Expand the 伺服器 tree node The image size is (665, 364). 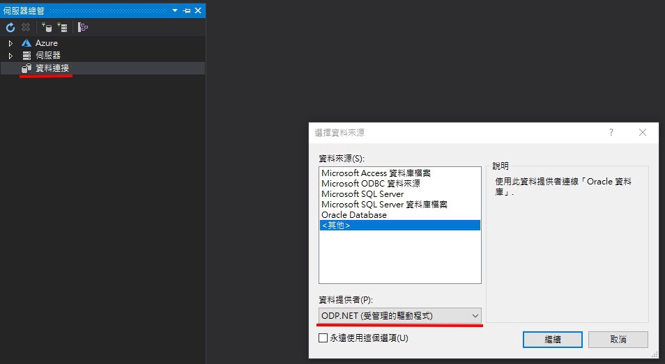(10, 56)
